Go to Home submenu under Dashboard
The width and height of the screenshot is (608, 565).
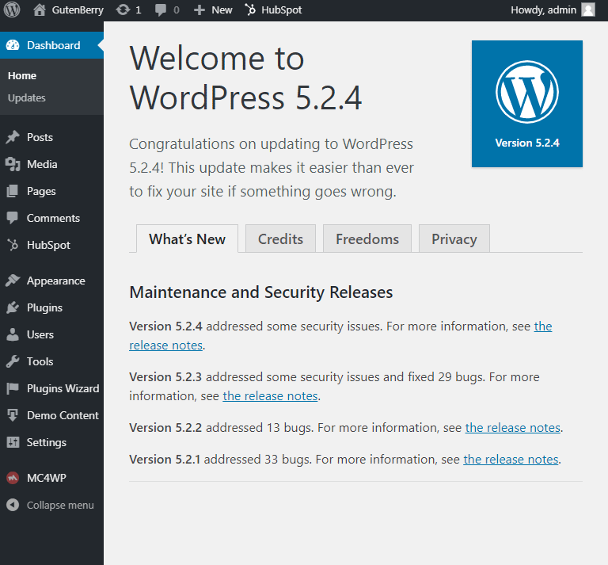point(22,75)
